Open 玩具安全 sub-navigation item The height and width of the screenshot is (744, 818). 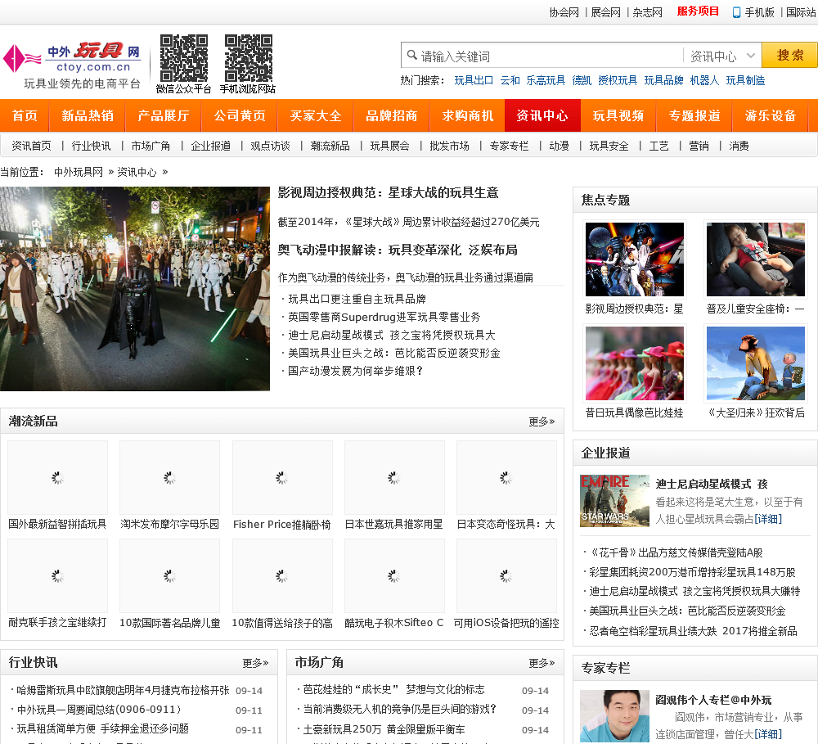click(x=609, y=147)
